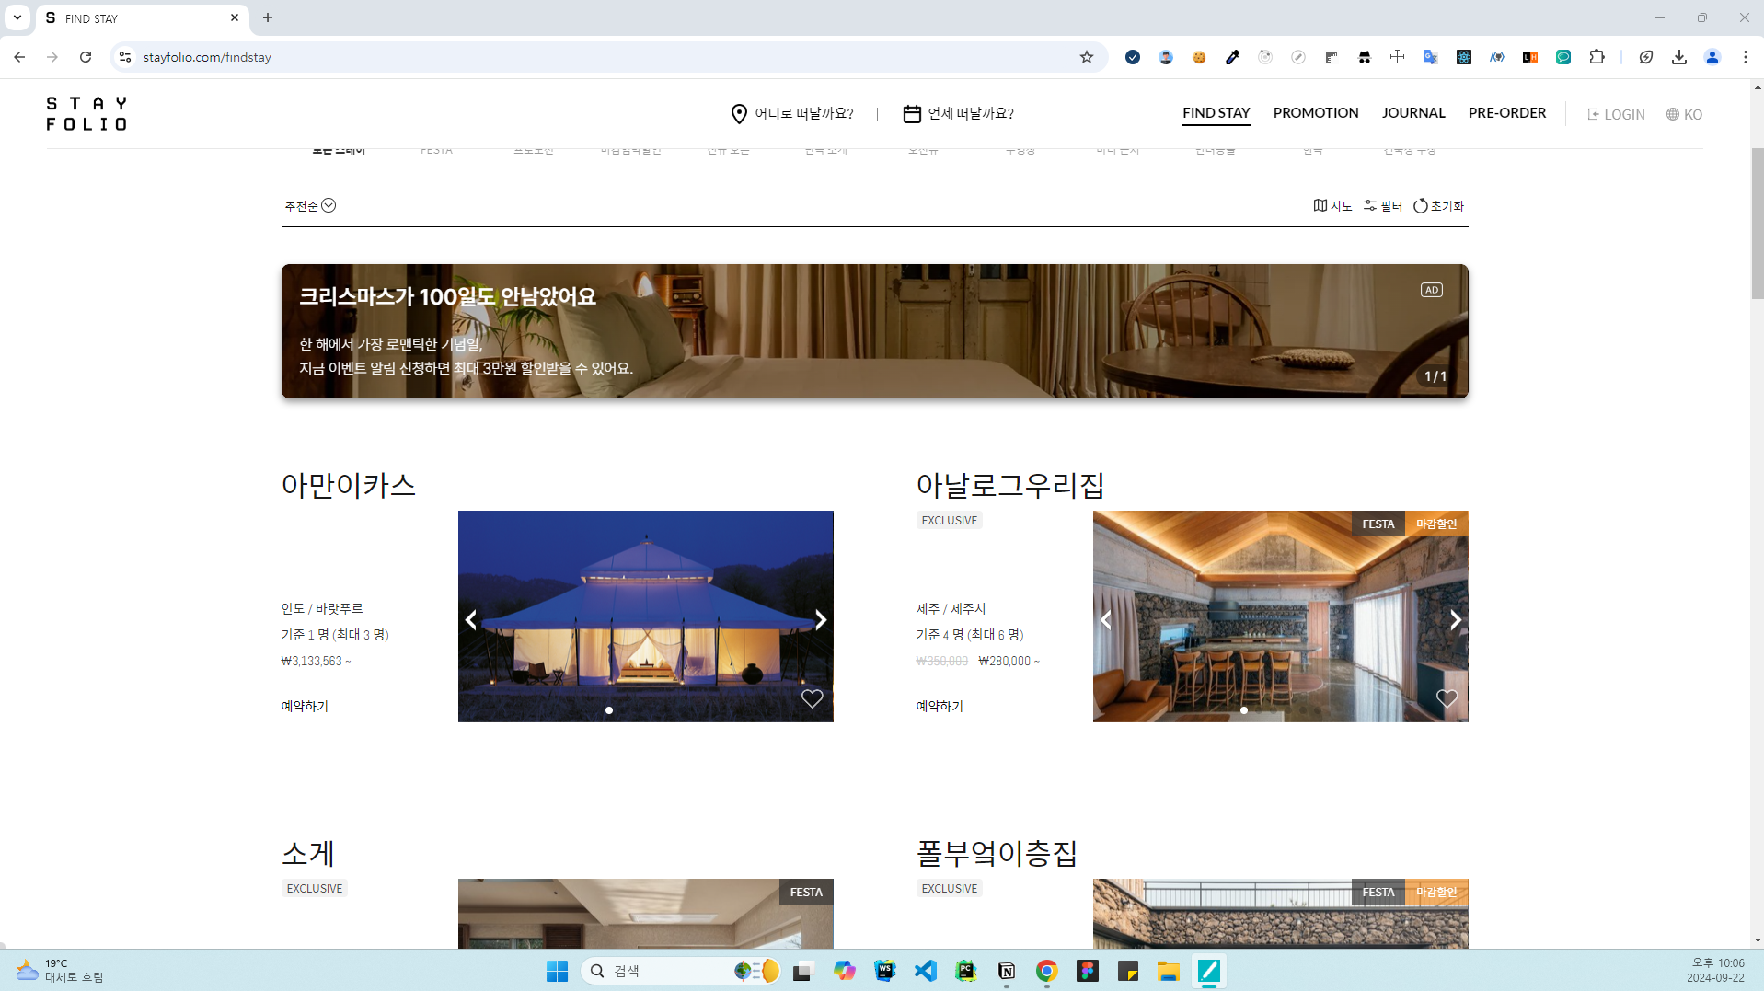Click the calendar icon for travel dates
1764x991 pixels.
tap(911, 114)
